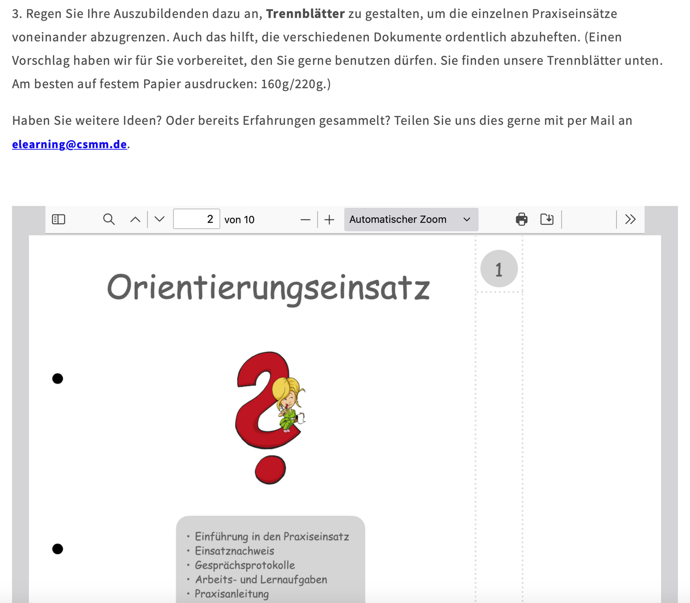
Task: Click the Orientierungseinsatz heading
Action: [268, 288]
